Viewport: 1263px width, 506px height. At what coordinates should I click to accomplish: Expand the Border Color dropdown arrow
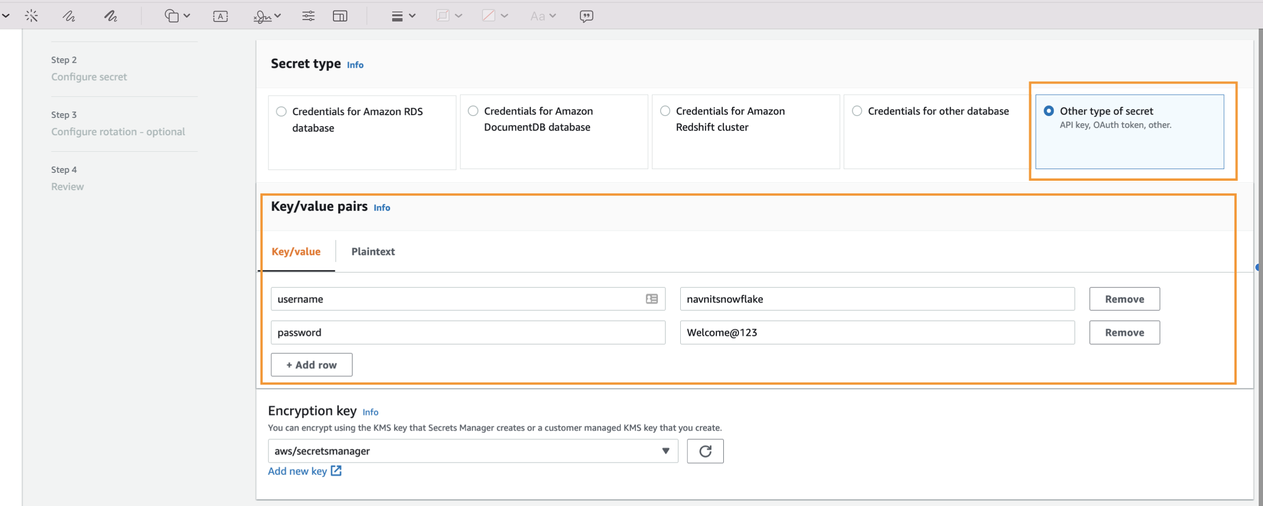[459, 16]
